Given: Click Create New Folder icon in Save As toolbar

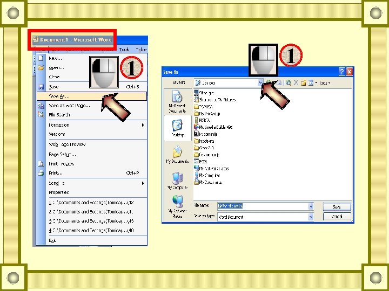Looking at the screenshot, I should [x=303, y=83].
